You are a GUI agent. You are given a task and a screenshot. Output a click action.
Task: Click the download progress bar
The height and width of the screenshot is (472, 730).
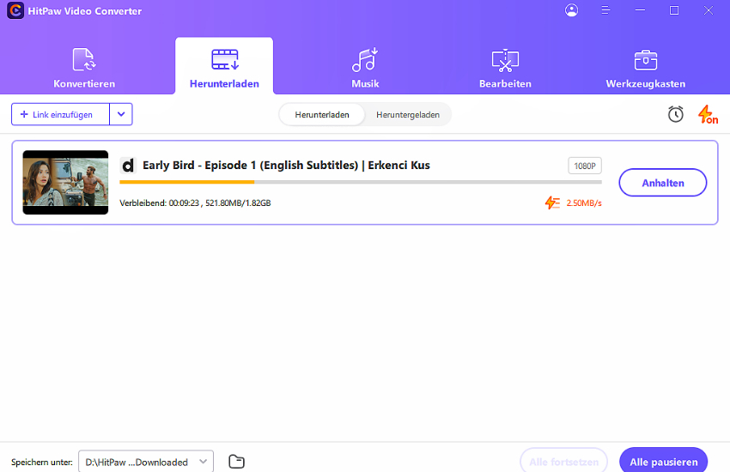pos(361,182)
